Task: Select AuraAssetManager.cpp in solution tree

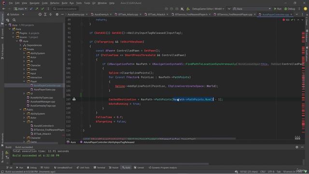Action: point(42,101)
